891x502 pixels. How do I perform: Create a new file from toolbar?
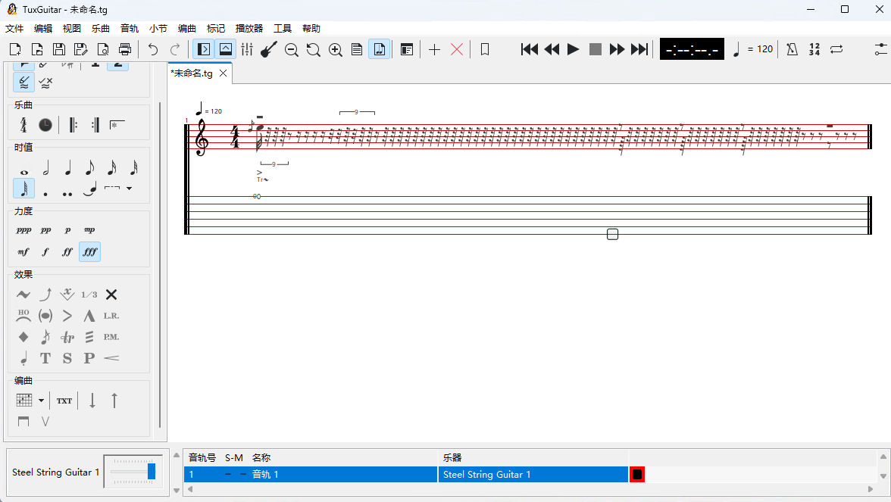15,49
